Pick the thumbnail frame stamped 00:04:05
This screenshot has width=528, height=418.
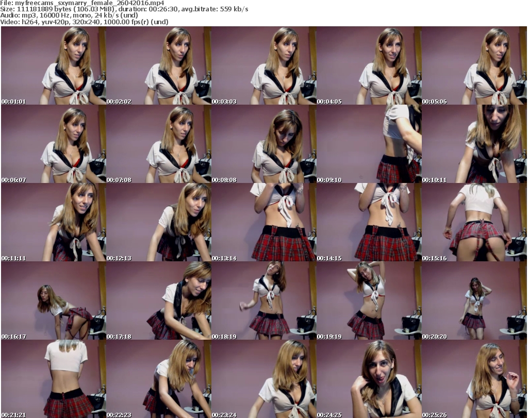tap(369, 65)
